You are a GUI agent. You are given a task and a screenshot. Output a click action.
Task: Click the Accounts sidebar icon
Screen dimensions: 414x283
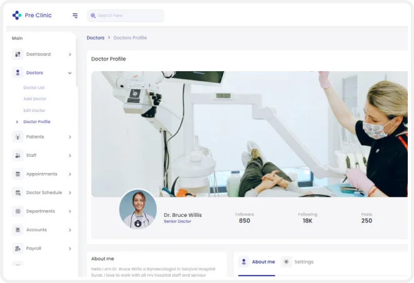pyautogui.click(x=18, y=230)
